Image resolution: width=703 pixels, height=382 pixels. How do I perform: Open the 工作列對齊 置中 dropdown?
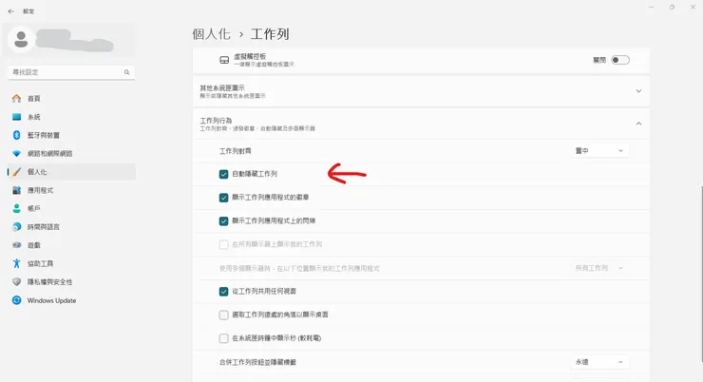pos(599,151)
